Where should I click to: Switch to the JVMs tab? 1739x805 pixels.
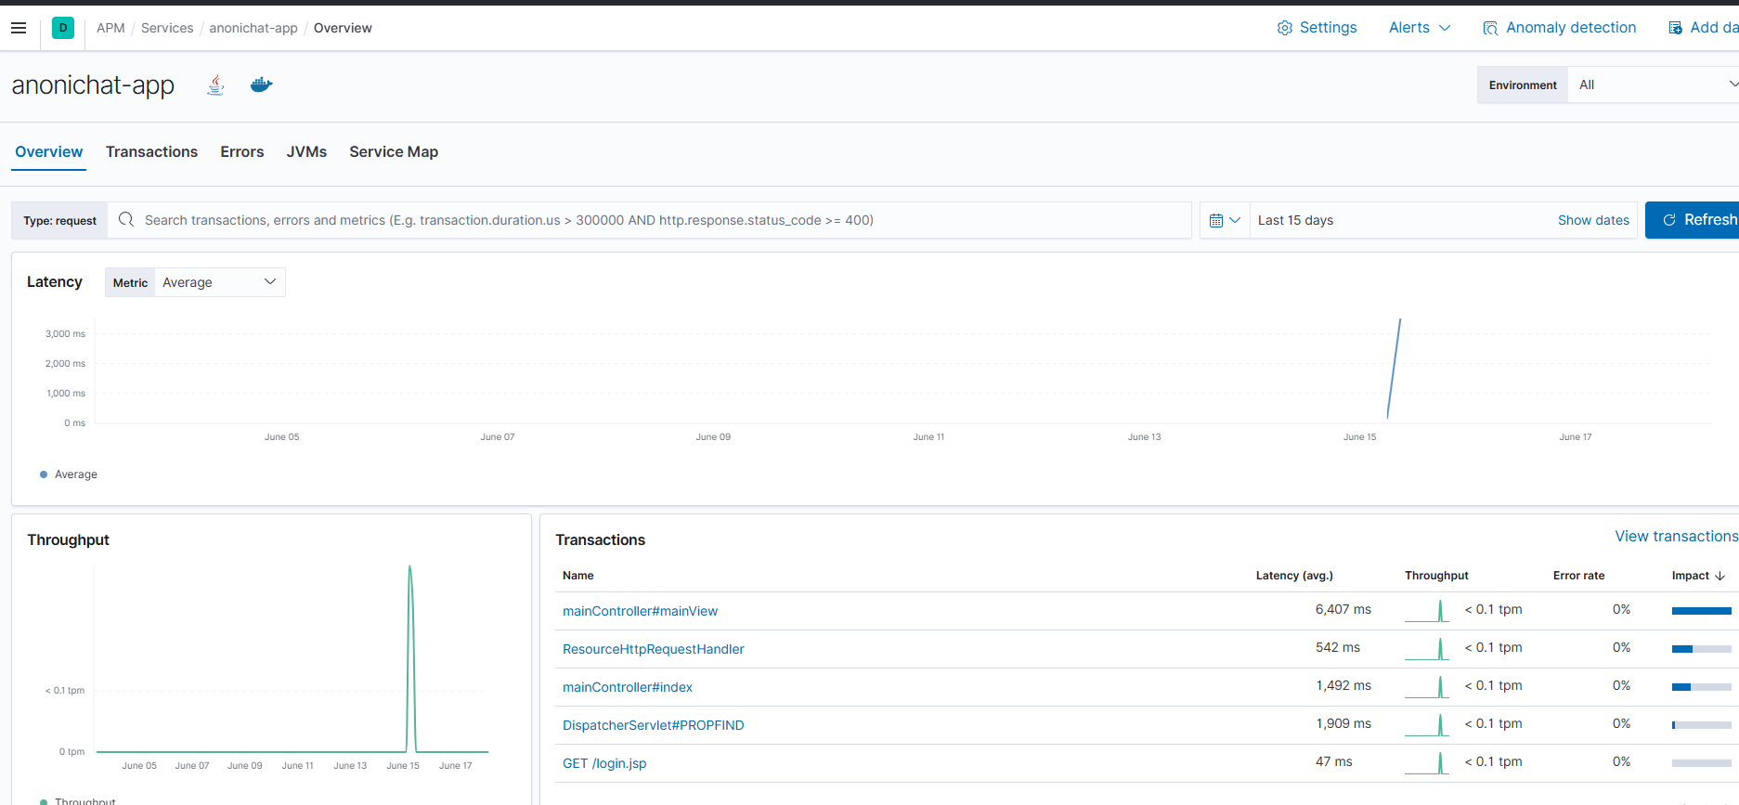306,151
